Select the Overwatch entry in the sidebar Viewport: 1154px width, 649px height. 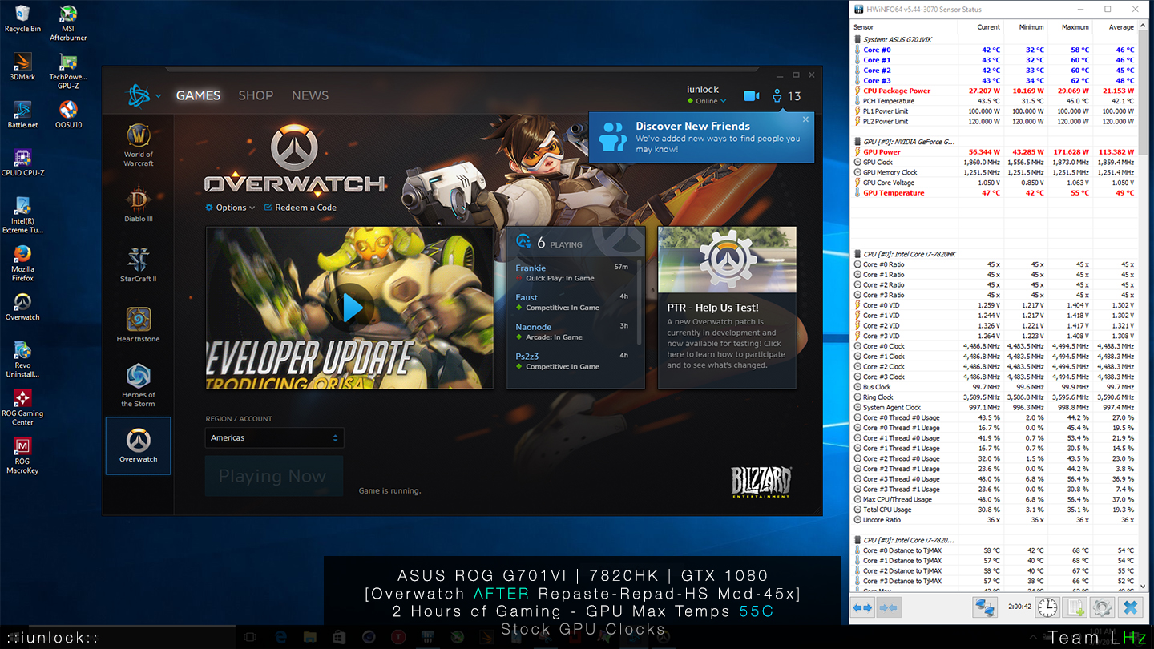pyautogui.click(x=139, y=445)
